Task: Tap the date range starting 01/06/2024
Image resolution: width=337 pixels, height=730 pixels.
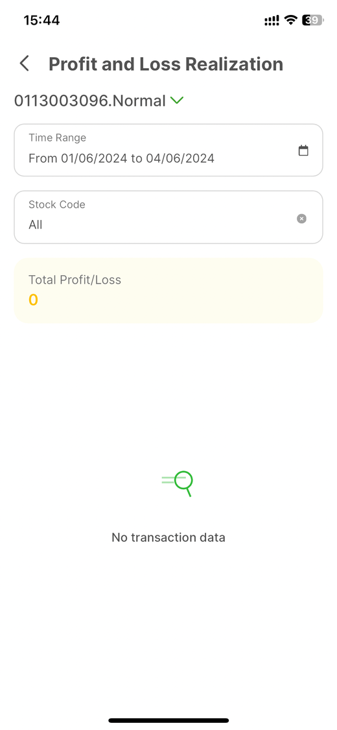Action: [121, 158]
